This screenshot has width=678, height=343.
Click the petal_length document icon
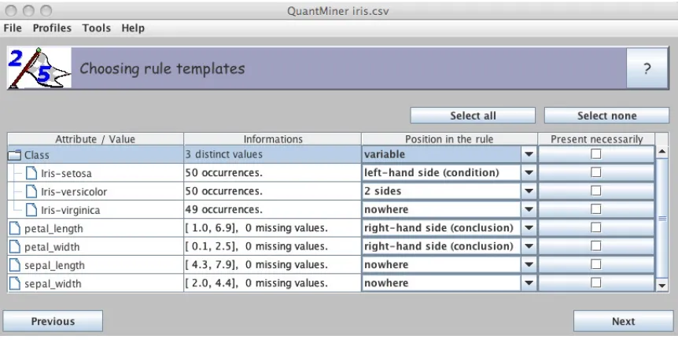coord(15,228)
